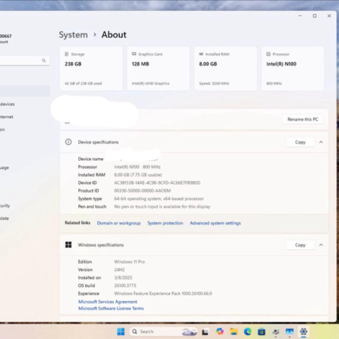Open File Explorer from the taskbar
The width and height of the screenshot is (339, 339).
tap(235, 331)
